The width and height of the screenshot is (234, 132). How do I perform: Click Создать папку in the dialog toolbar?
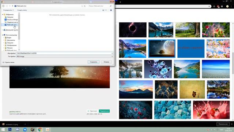(x=22, y=10)
